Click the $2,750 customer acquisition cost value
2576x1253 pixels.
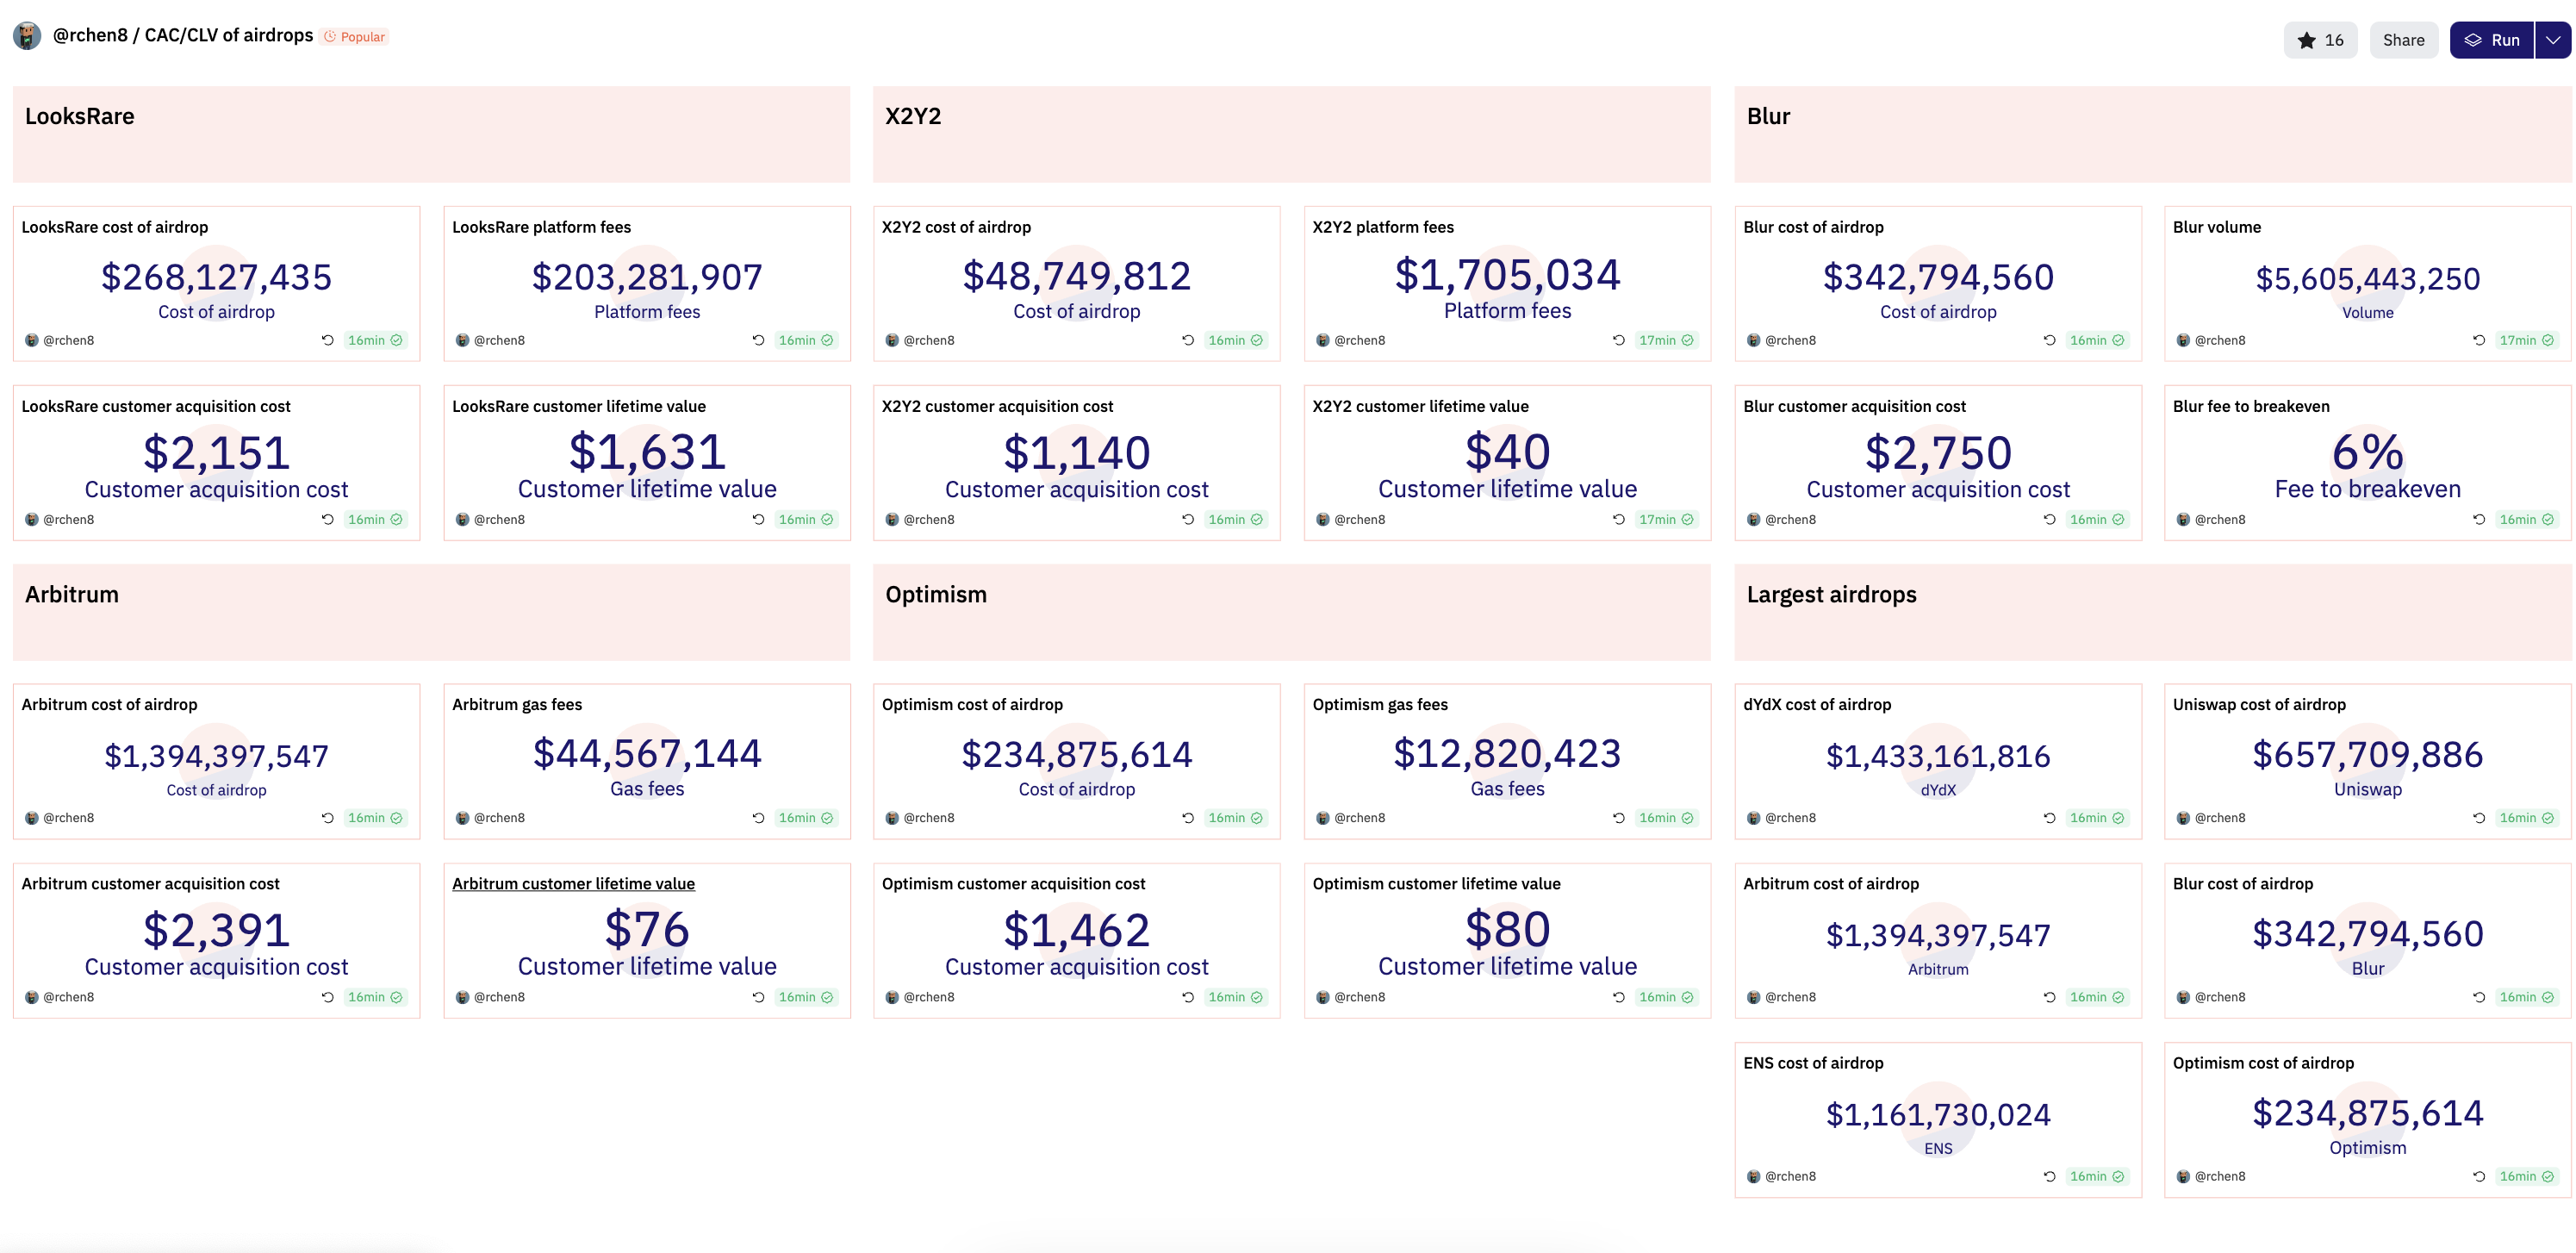1938,453
